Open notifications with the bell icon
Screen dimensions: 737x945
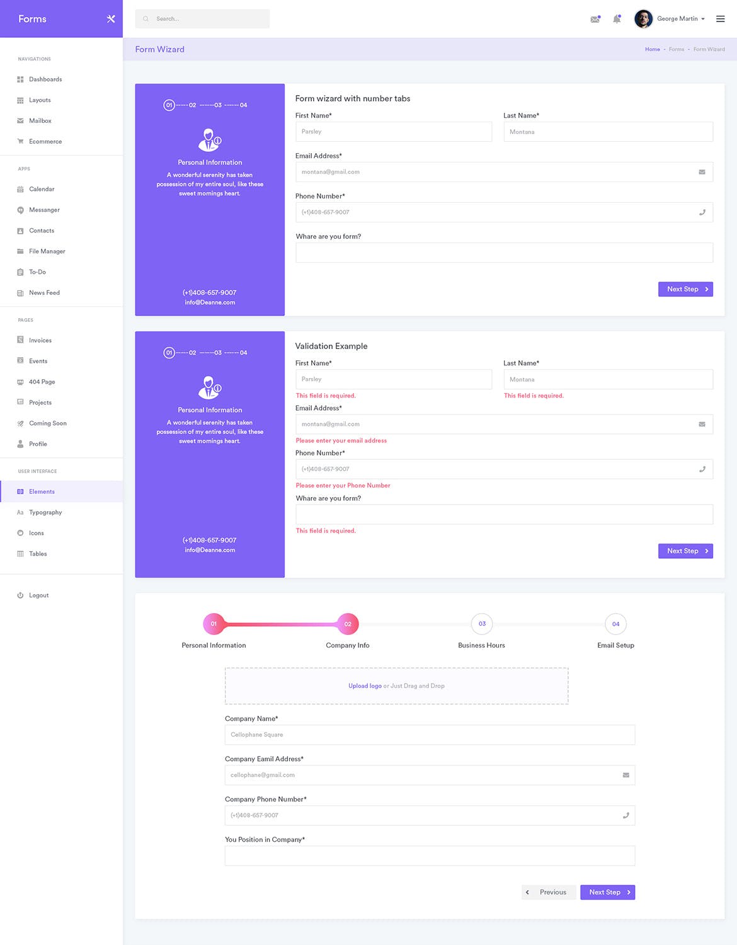[x=617, y=19]
